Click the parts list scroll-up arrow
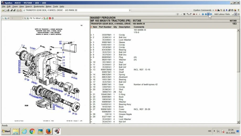This screenshot has width=241, height=136. 238,30
